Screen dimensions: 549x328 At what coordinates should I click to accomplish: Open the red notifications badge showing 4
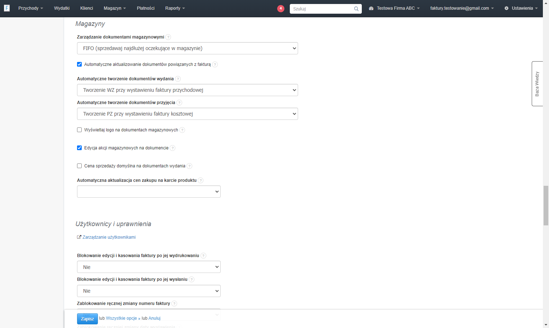[x=281, y=8]
